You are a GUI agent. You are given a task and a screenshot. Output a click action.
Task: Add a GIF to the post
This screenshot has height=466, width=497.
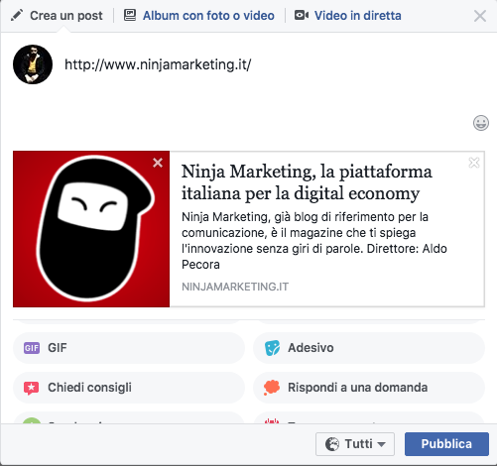[129, 348]
